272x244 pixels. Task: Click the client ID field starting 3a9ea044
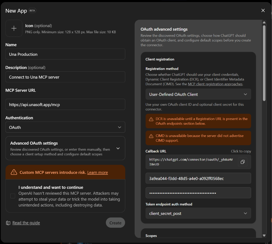(198, 178)
